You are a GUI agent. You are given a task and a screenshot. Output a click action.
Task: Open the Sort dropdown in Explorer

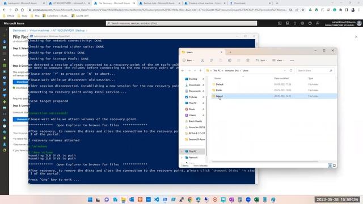point(261,61)
